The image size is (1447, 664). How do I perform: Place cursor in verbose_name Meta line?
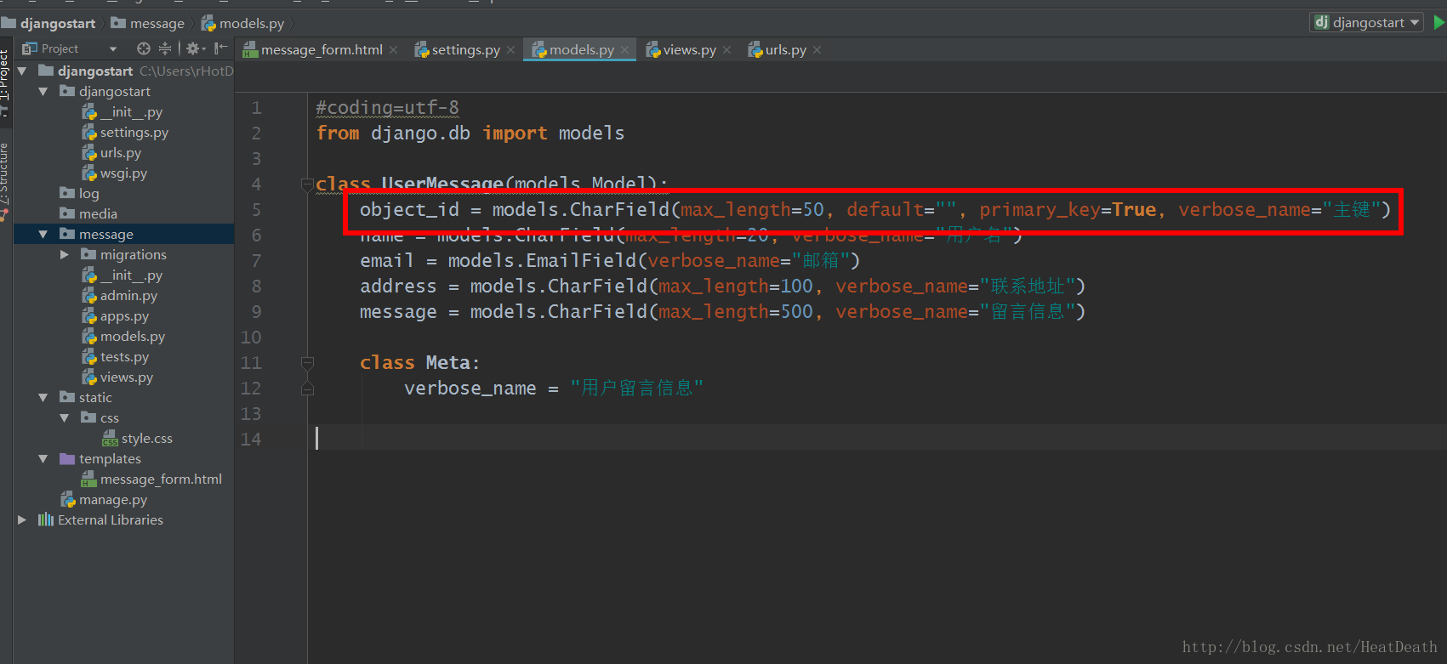tap(554, 388)
